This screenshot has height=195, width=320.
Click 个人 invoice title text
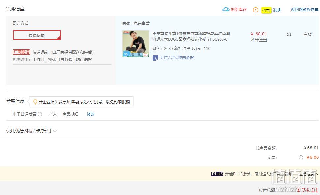[x=53, y=114]
